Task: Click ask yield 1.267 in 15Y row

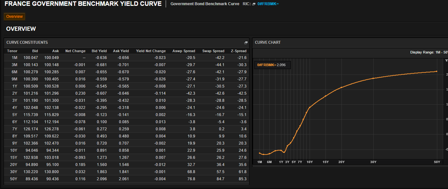Action: tap(124, 158)
